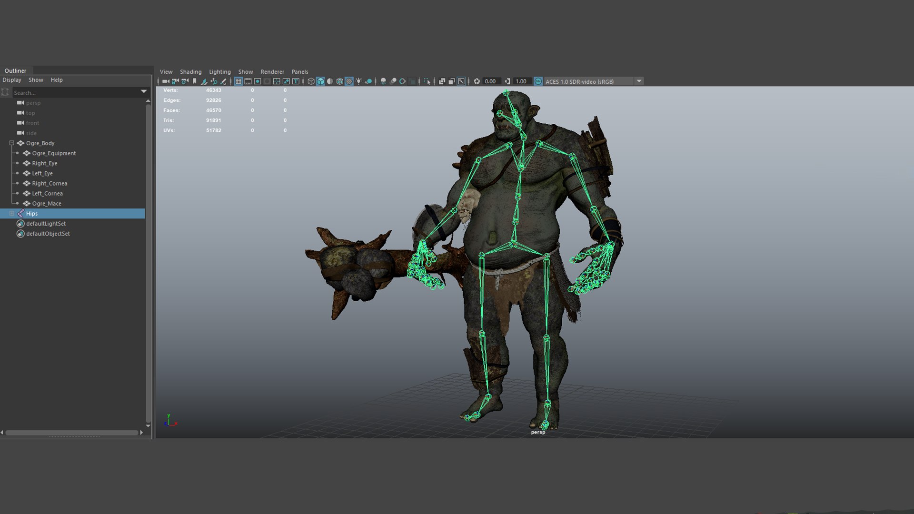Open the ACES 1.0 SDR-video dropdown

tap(639, 81)
